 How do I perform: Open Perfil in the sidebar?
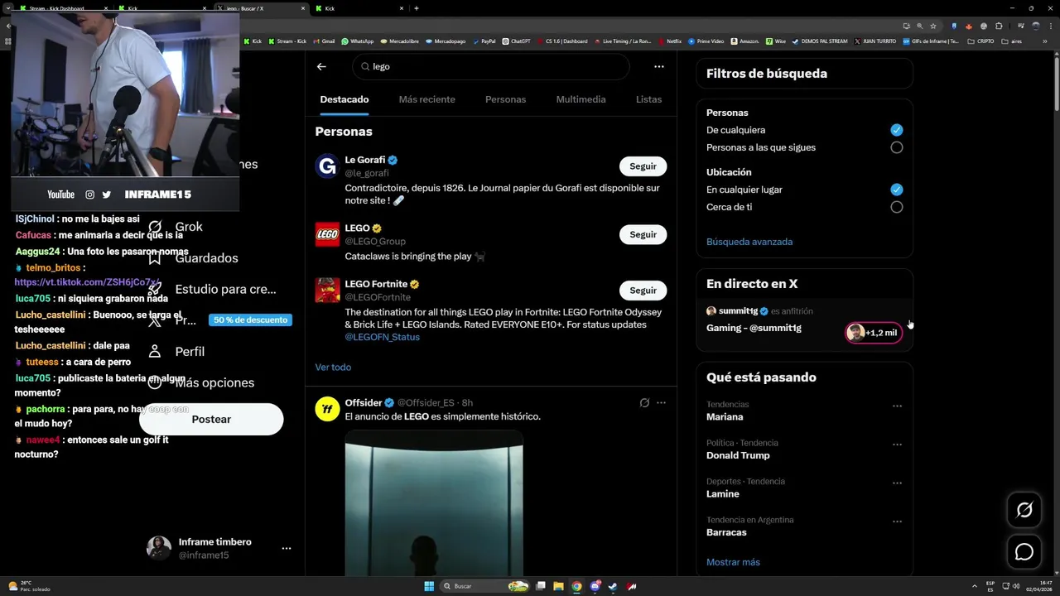pyautogui.click(x=176, y=352)
